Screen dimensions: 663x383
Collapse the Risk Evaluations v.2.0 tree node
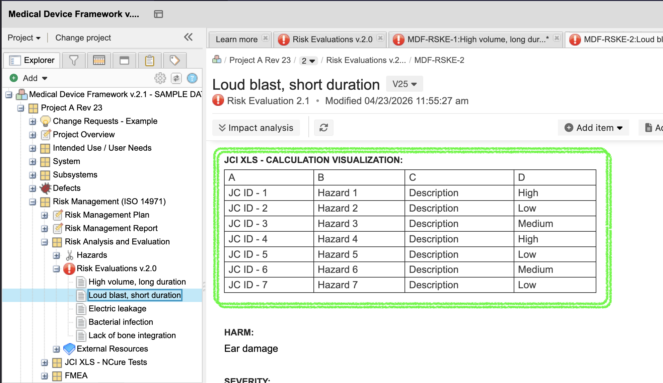[x=56, y=269]
